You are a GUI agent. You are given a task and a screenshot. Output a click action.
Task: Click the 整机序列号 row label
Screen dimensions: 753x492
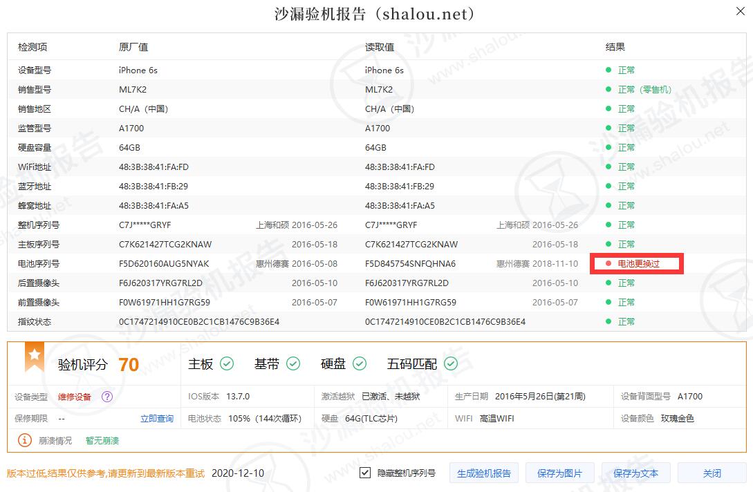coord(39,225)
